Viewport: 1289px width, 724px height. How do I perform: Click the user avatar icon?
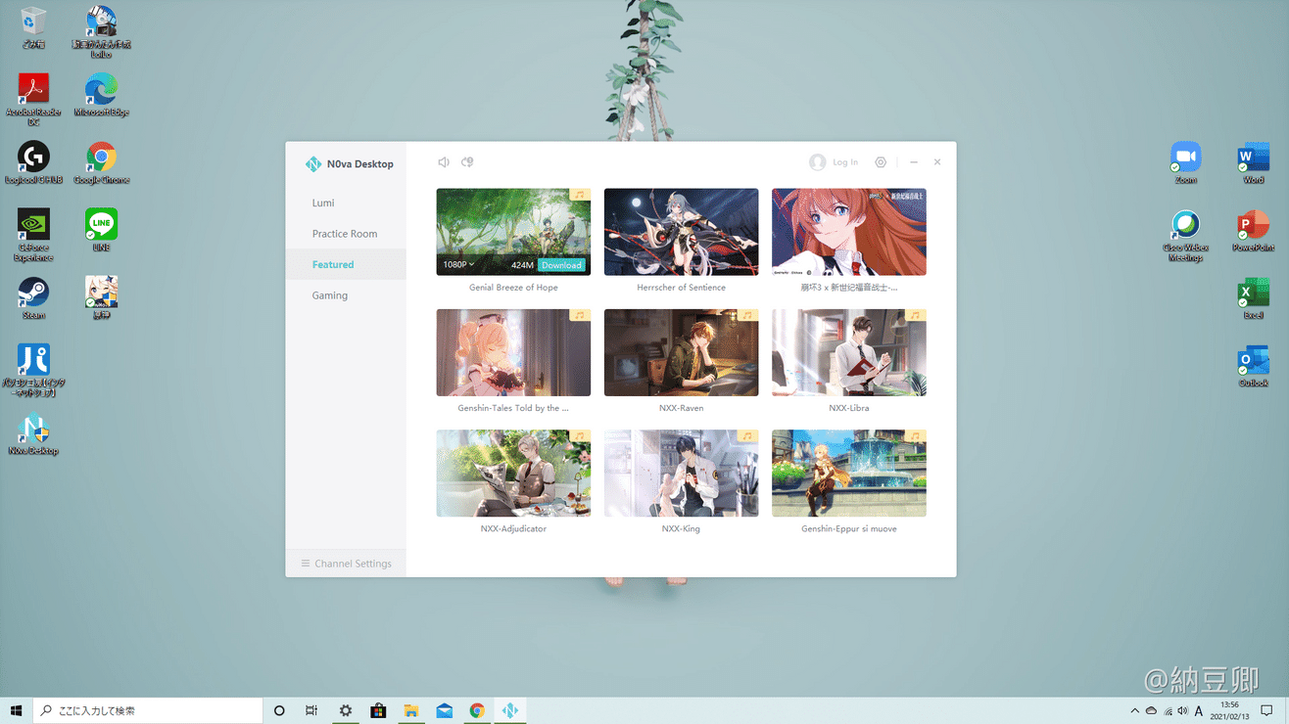coord(817,162)
